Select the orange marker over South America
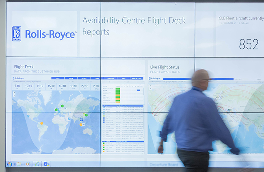The width and height of the screenshot is (264, 172). pyautogui.click(x=42, y=123)
